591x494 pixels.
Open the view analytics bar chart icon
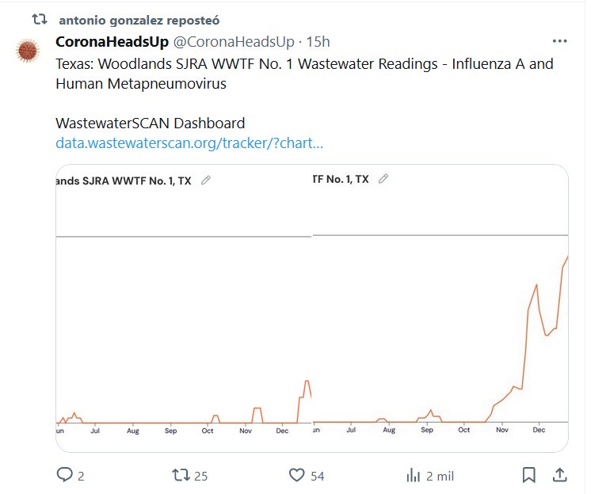(413, 475)
